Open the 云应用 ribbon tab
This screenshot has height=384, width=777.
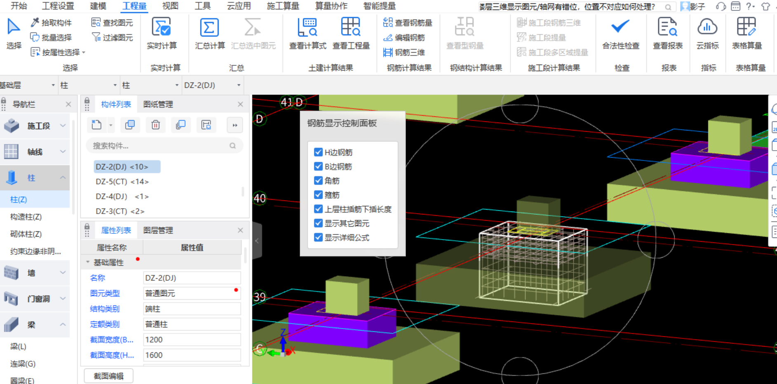point(239,6)
